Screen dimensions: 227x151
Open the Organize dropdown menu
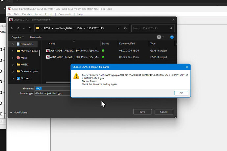coord(17,37)
